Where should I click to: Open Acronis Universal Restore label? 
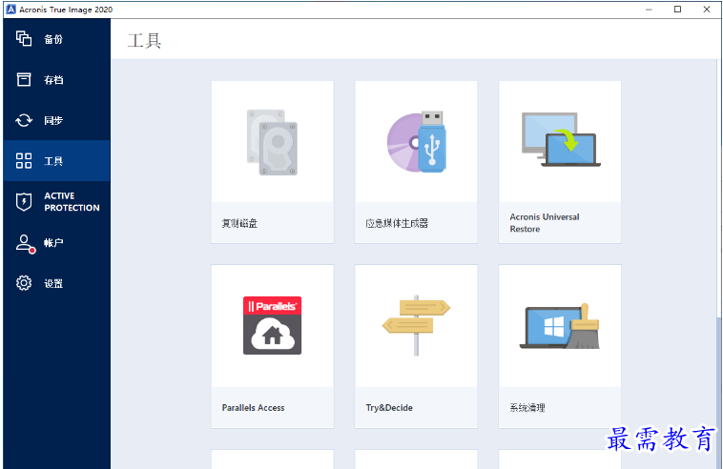pyautogui.click(x=545, y=223)
